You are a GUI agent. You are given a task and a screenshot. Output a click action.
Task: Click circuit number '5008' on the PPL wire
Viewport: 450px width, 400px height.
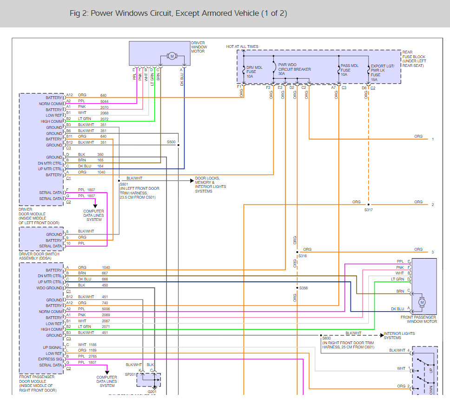coord(106,309)
